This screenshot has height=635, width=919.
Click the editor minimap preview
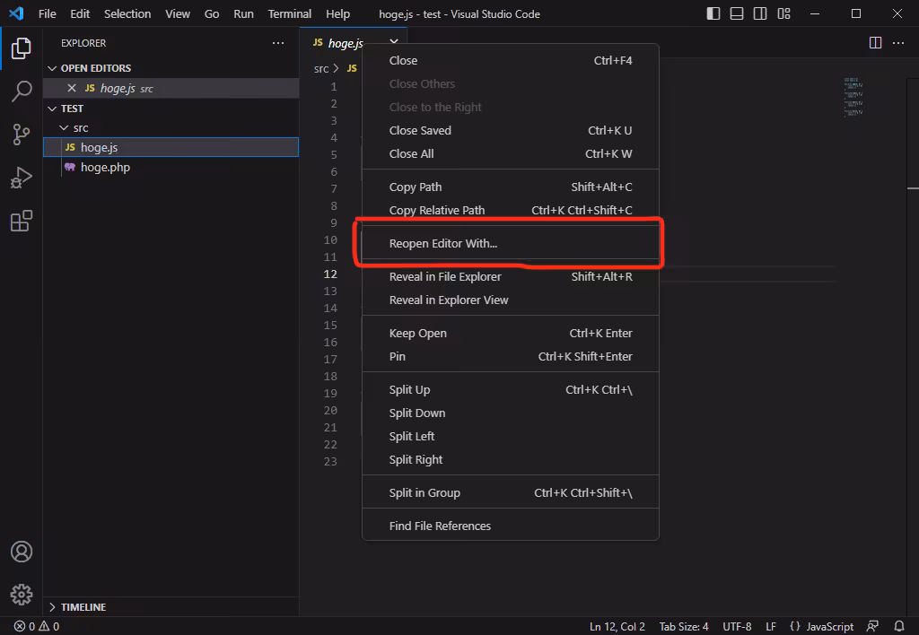[853, 97]
